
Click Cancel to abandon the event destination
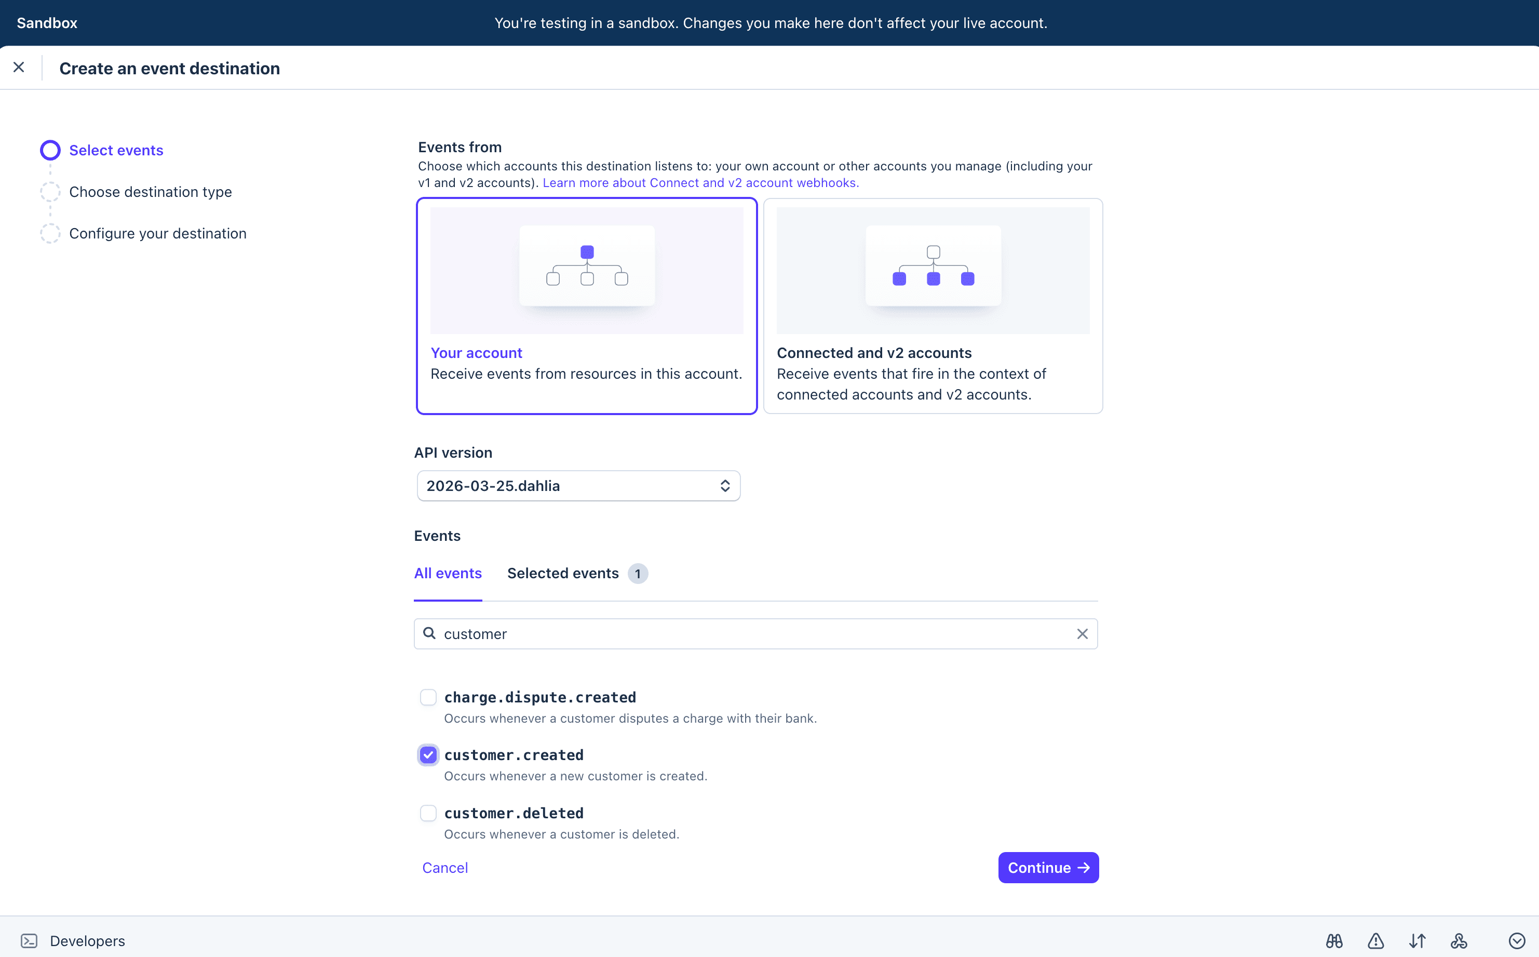[444, 867]
